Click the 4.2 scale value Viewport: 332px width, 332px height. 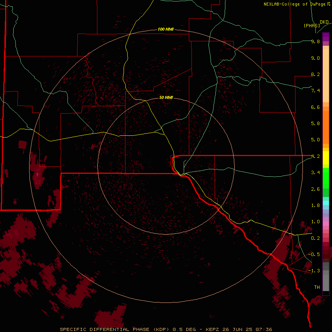(x=315, y=156)
